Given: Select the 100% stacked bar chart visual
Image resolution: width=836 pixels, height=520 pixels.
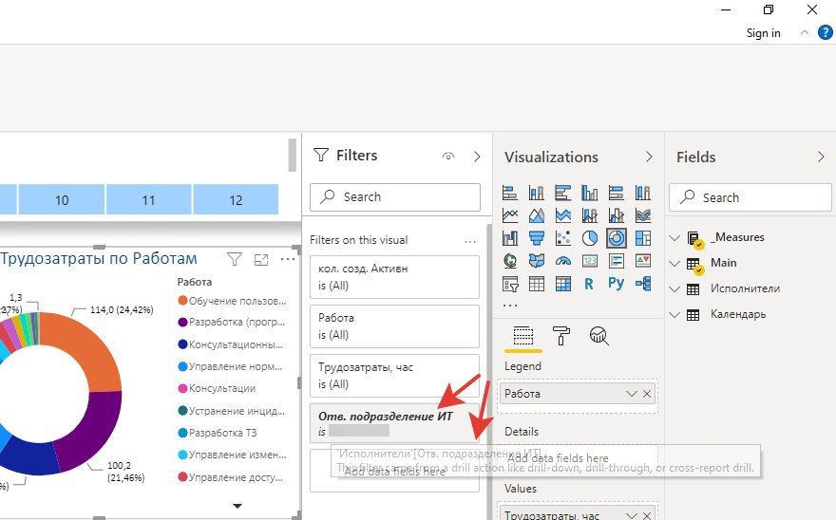Looking at the screenshot, I should 617,193.
